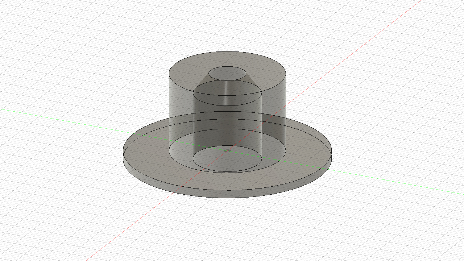Pick the thin outer rim of the base flange

point(227,194)
